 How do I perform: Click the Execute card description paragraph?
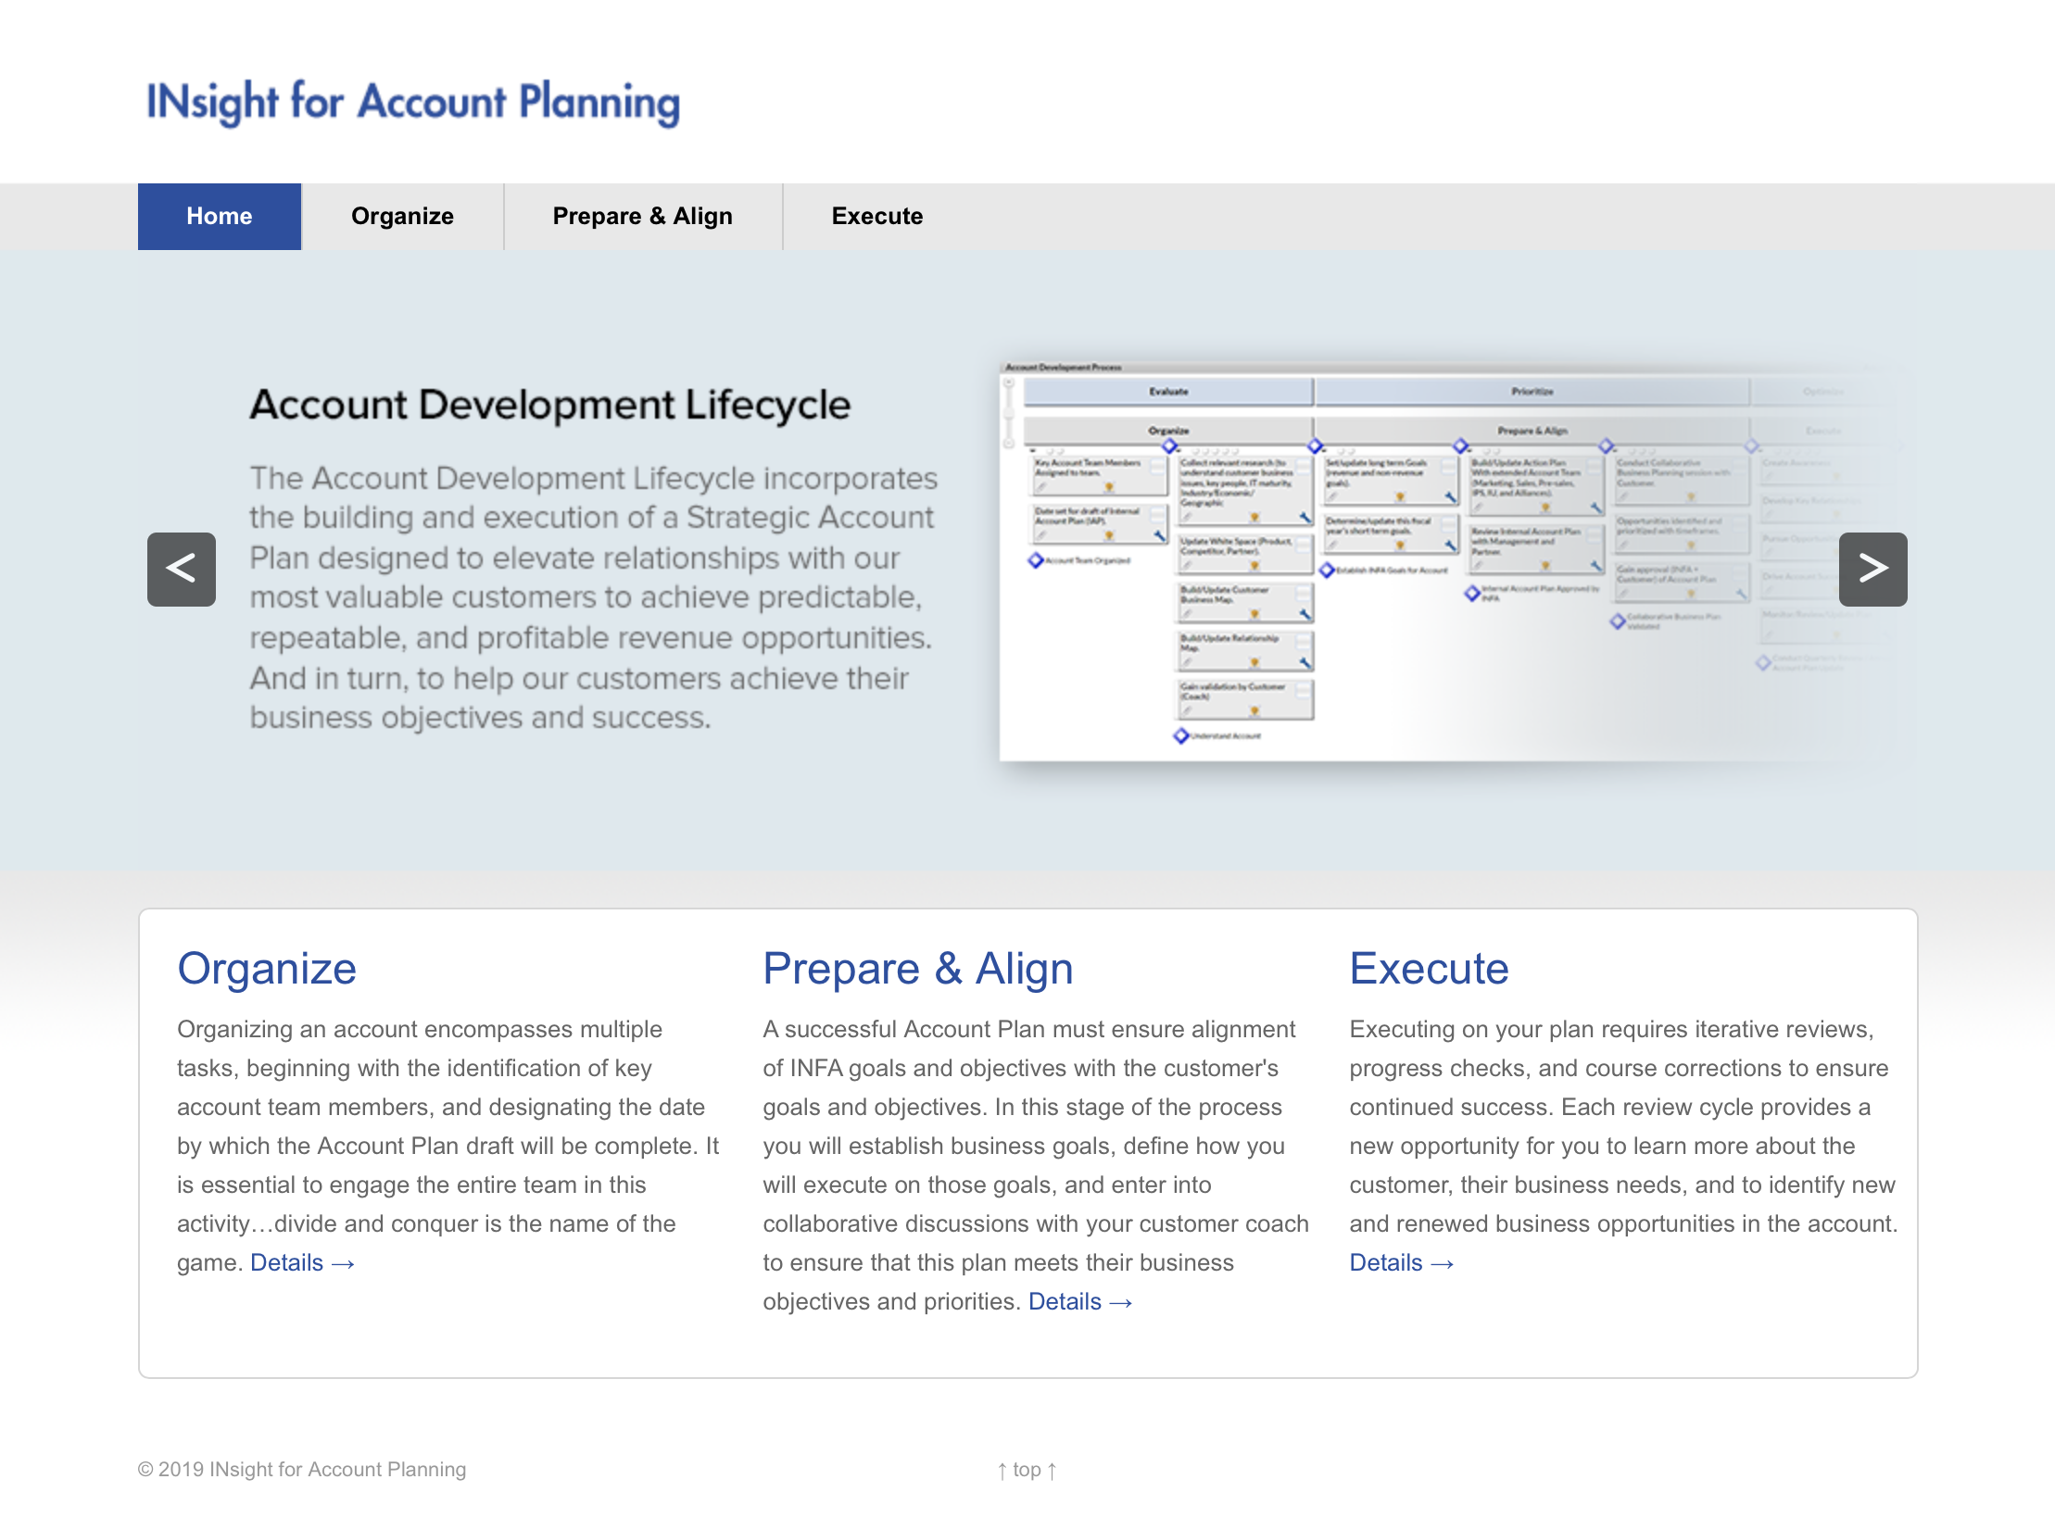pos(1623,1146)
